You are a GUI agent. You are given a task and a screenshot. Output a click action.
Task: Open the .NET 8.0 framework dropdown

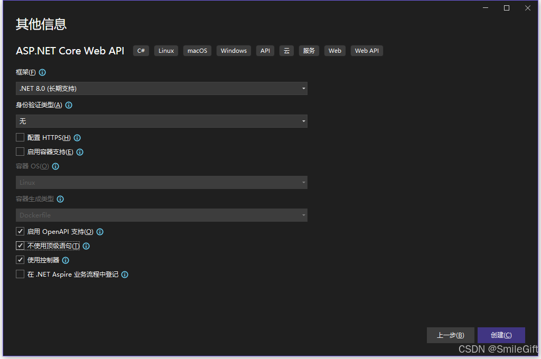pyautogui.click(x=161, y=89)
